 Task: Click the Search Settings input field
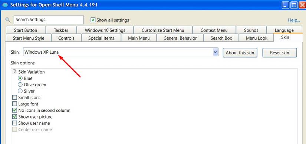(x=49, y=20)
